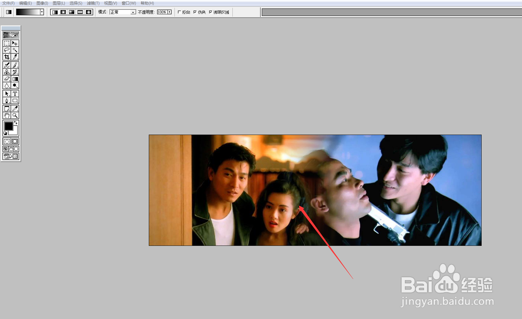This screenshot has height=319, width=522.
Task: Select the Clone Stamp tool
Action: pos(7,72)
